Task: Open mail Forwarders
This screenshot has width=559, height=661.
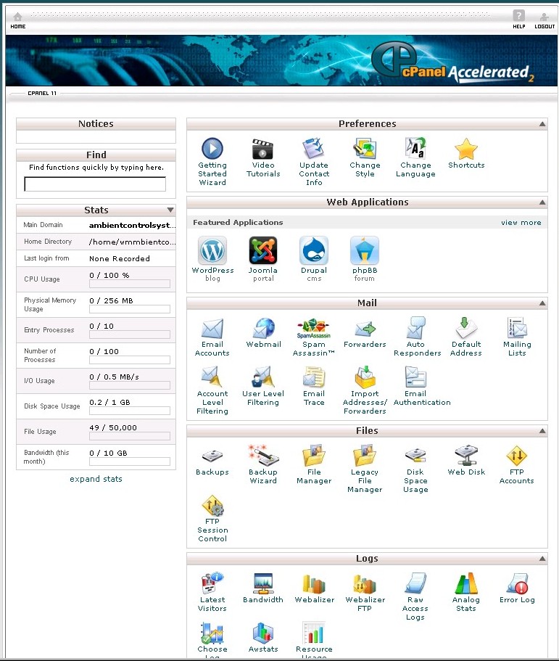Action: (x=365, y=333)
